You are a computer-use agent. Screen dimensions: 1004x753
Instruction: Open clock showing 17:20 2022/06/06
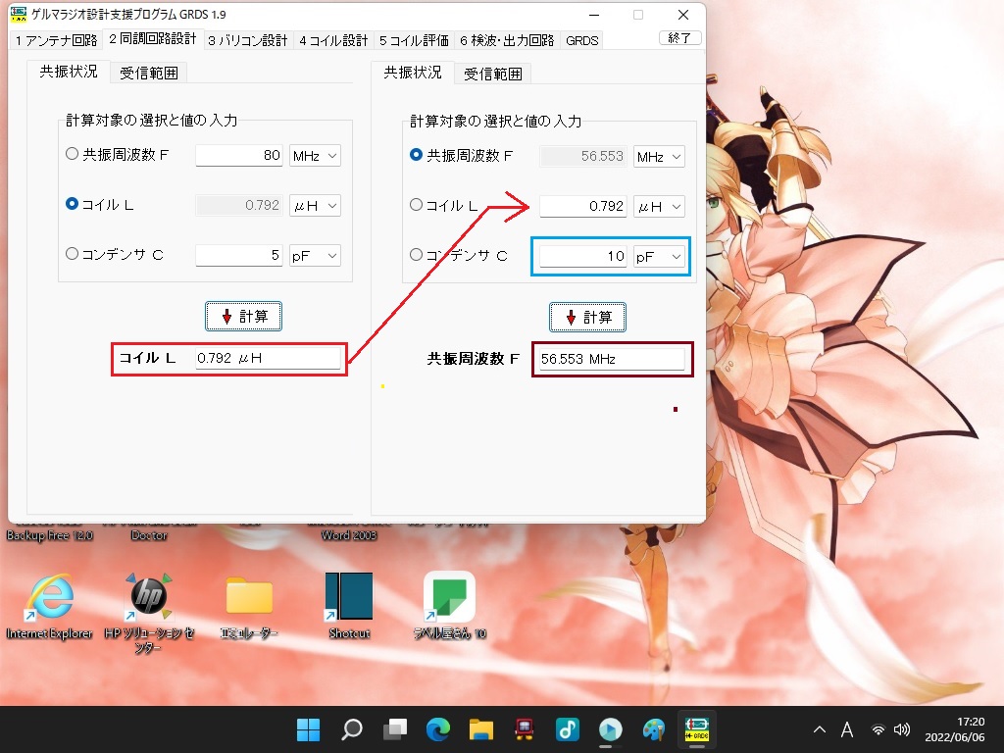coord(954,729)
